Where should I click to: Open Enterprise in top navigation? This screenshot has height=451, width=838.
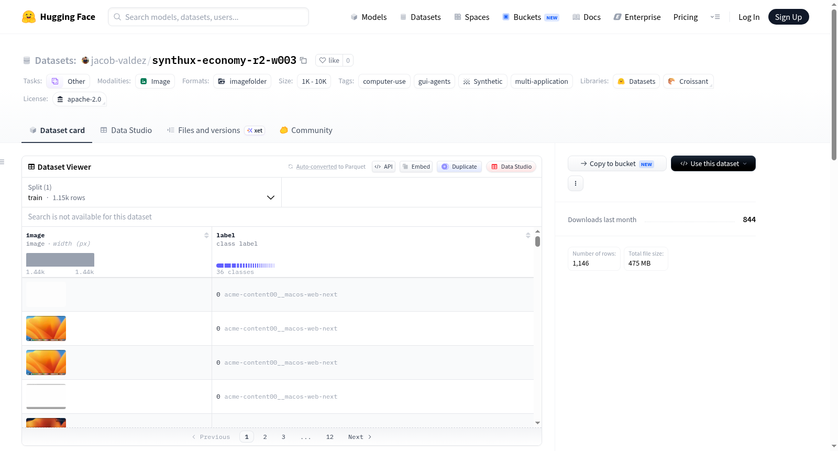coord(637,17)
